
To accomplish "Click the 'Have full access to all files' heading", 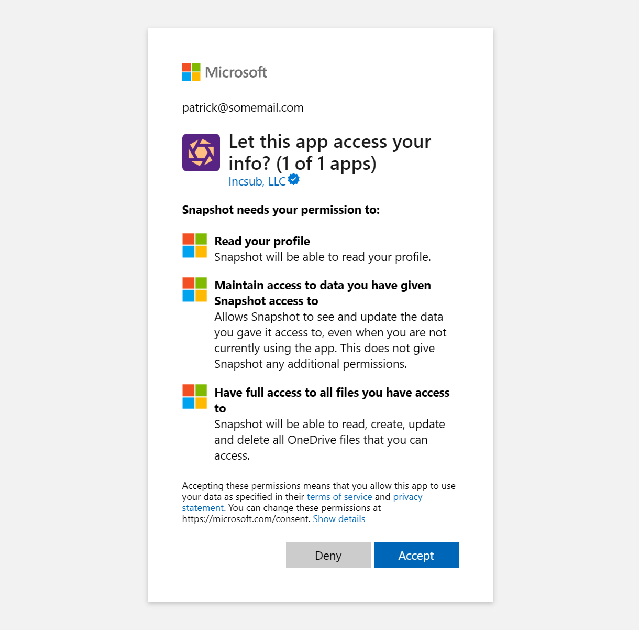I will [x=332, y=400].
